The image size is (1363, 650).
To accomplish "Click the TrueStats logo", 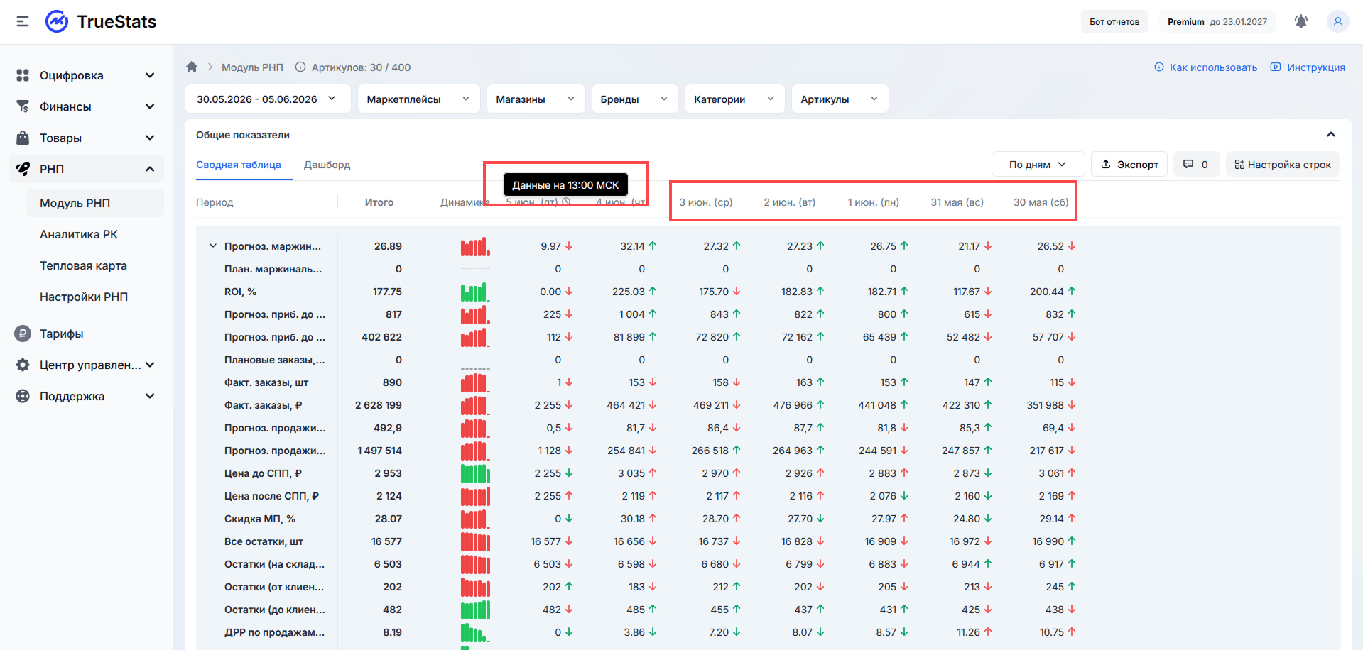I will [x=101, y=21].
